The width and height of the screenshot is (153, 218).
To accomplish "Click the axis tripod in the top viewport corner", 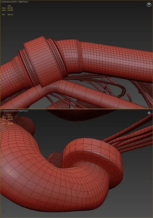I will tap(3, 103).
